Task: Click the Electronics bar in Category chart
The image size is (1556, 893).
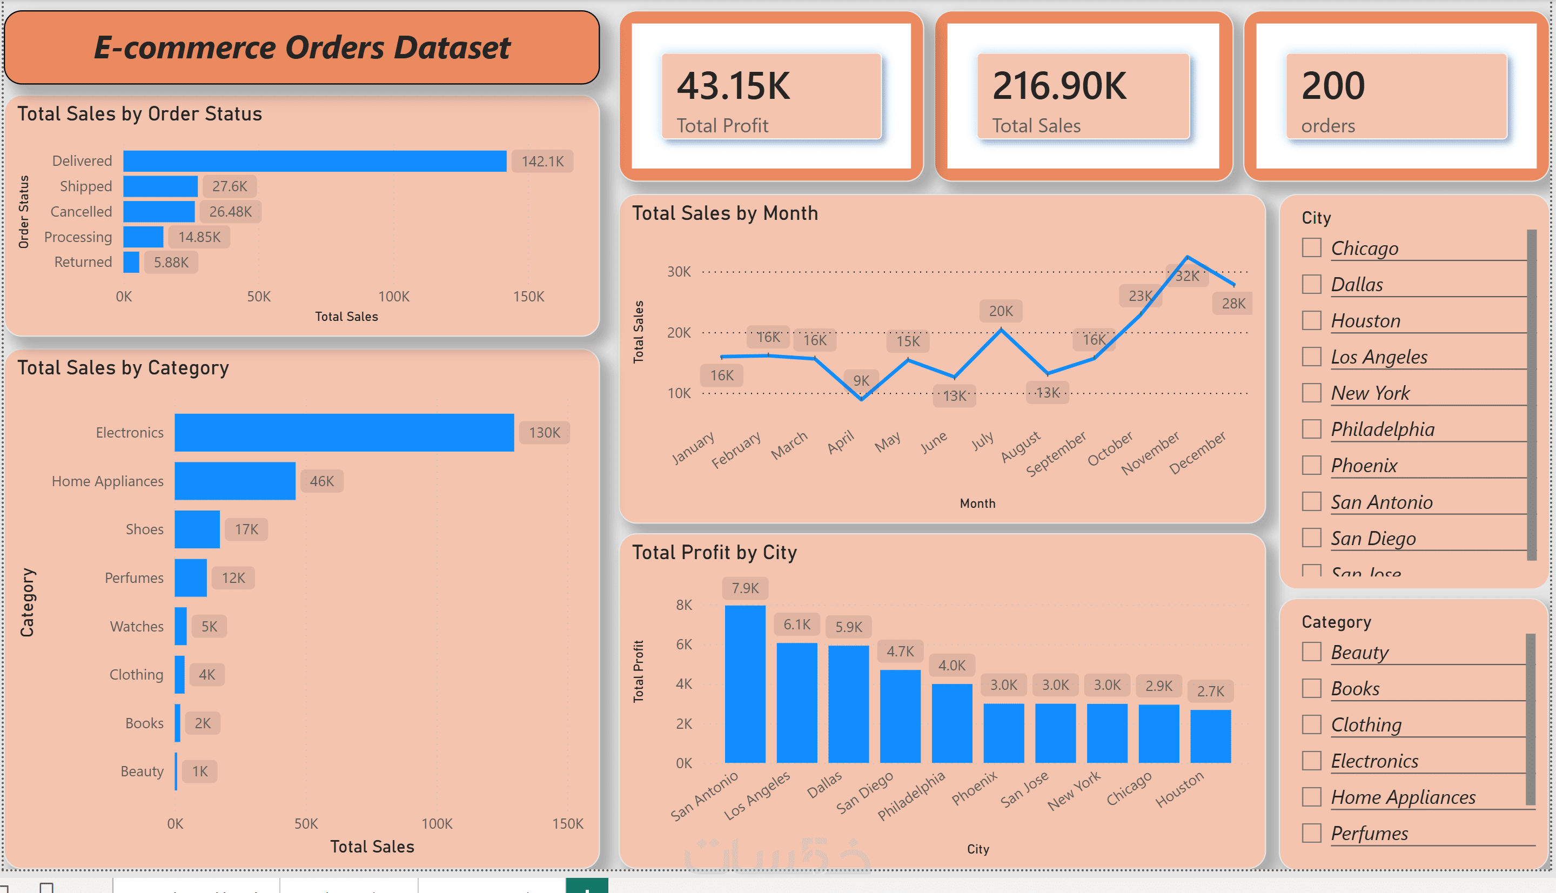Action: pyautogui.click(x=344, y=432)
